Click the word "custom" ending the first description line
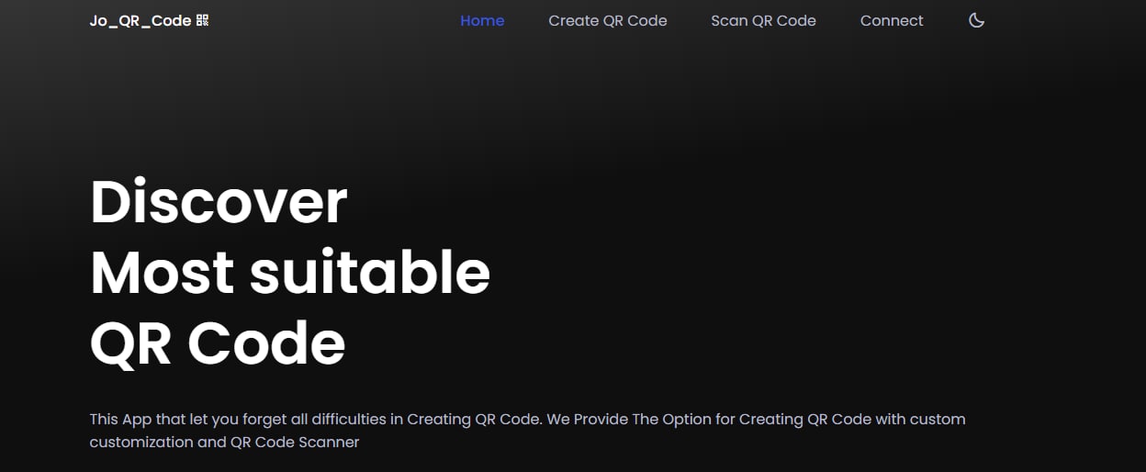Image resolution: width=1146 pixels, height=472 pixels. pyautogui.click(x=938, y=419)
